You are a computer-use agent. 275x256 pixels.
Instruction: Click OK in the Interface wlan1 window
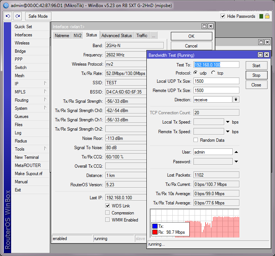(x=191, y=36)
